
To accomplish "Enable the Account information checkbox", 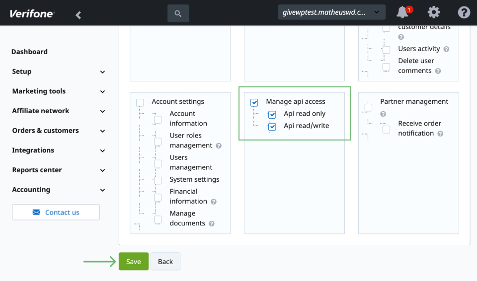I will click(158, 120).
